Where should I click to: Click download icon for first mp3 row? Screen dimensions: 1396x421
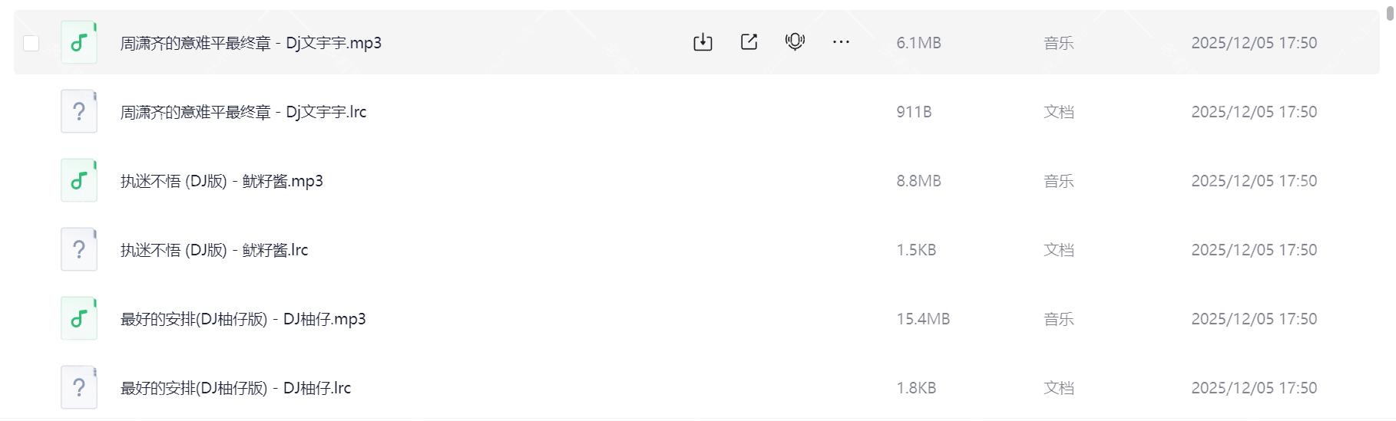point(703,42)
